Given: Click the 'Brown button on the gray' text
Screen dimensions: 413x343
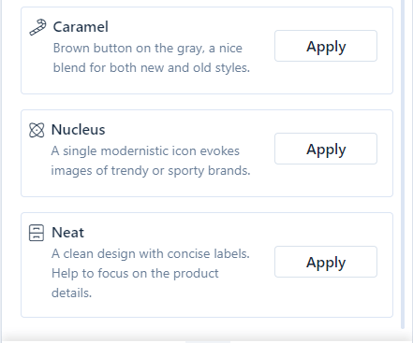Looking at the screenshot, I should point(128,49).
